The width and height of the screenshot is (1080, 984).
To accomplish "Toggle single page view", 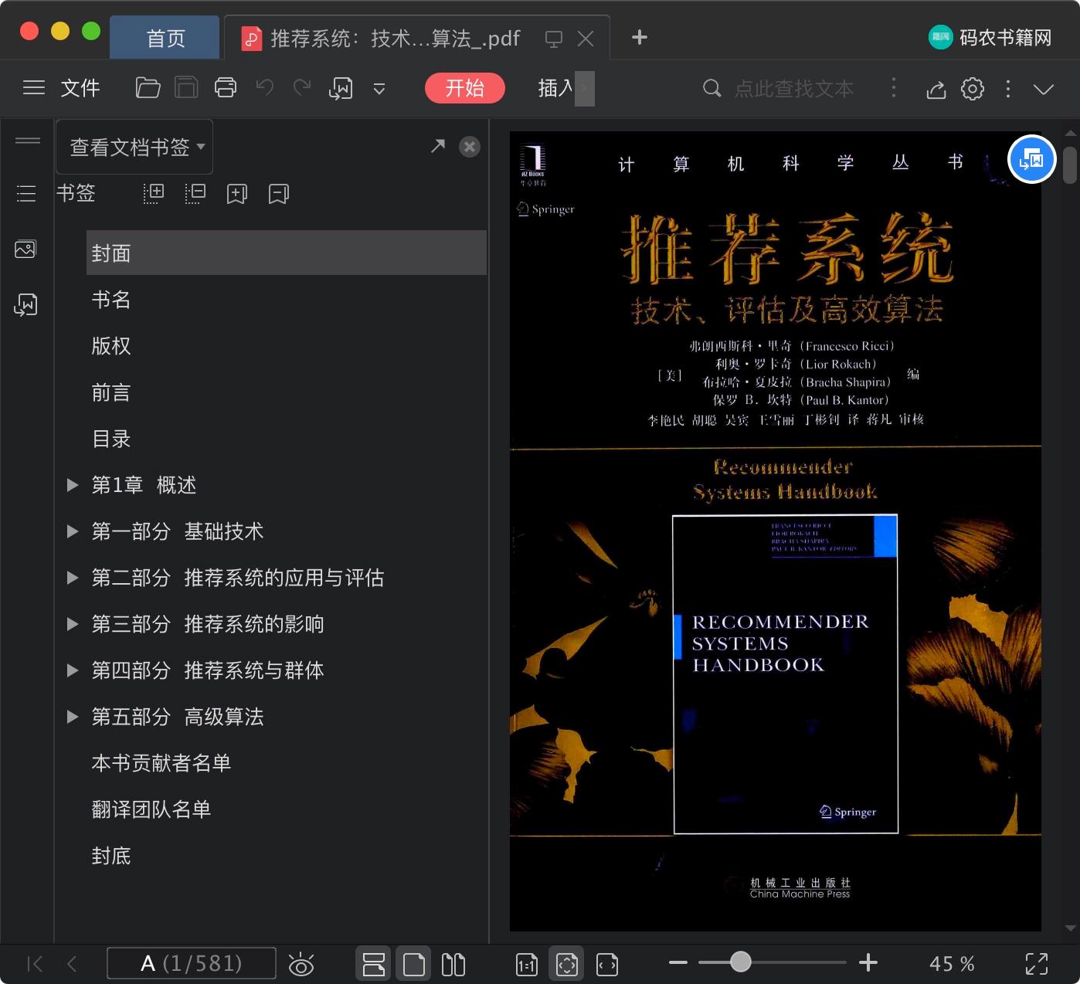I will click(x=414, y=964).
